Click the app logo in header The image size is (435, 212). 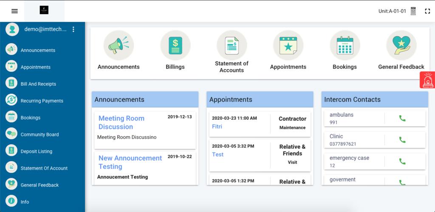[x=44, y=10]
